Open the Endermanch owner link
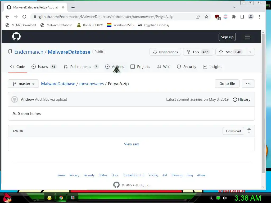This screenshot has width=271, height=203. (29, 52)
